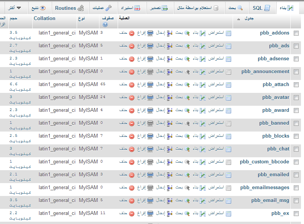
Task: Check the box beside pbb_avatar
Action: [296, 97]
